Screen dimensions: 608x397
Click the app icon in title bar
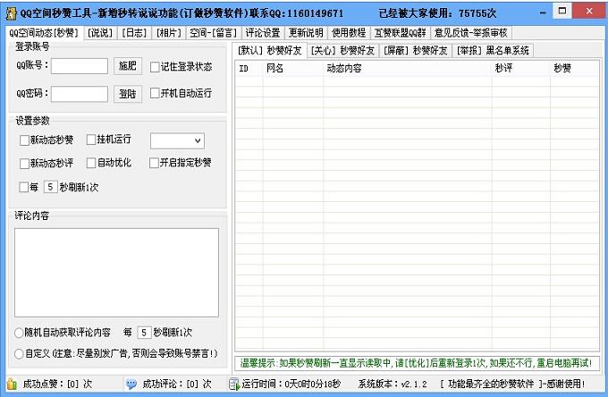click(10, 13)
